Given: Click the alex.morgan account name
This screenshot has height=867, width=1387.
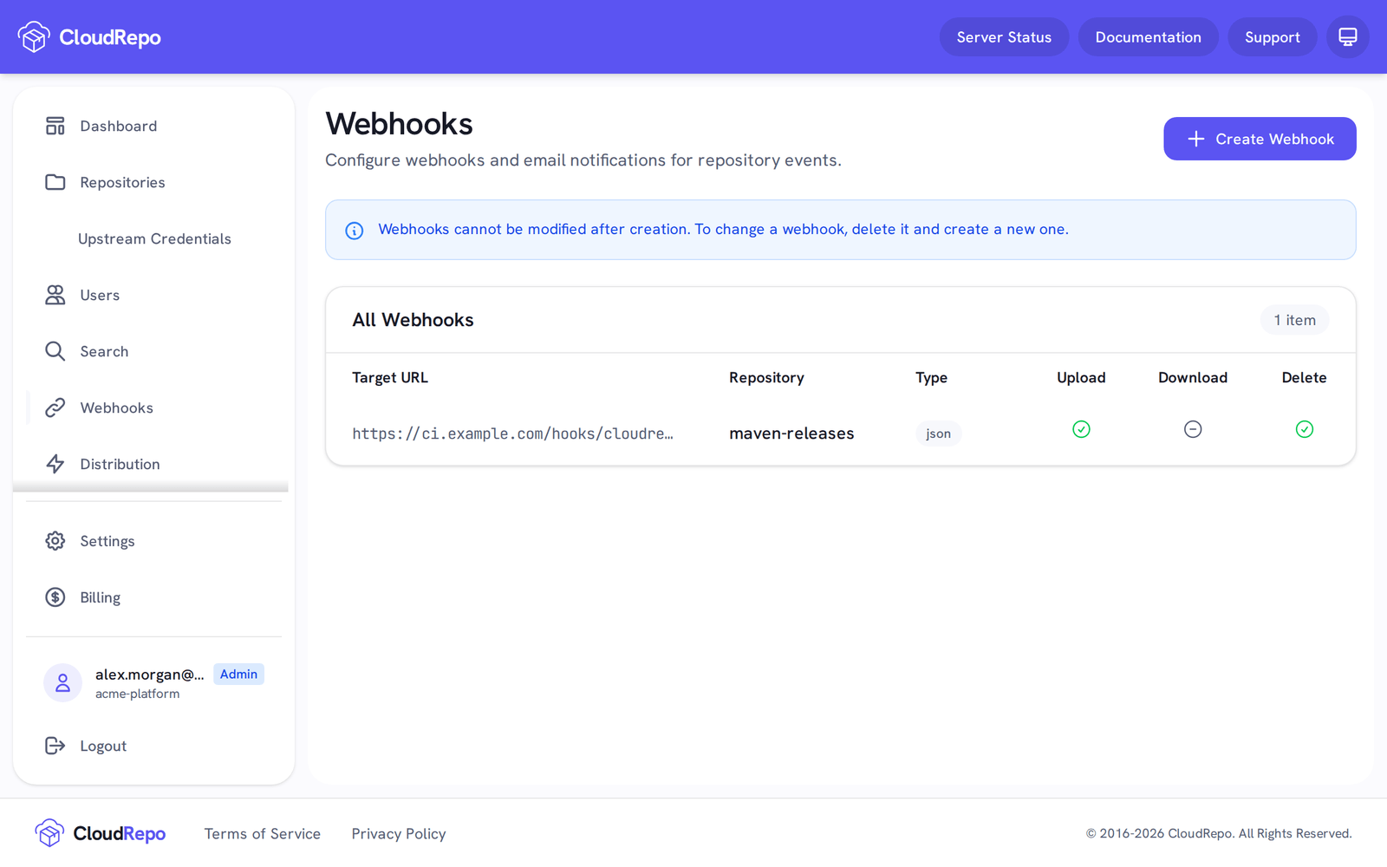Looking at the screenshot, I should [x=150, y=675].
